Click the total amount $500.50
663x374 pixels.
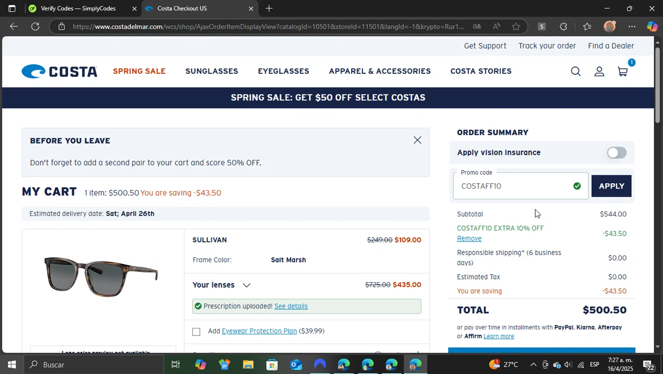604,310
